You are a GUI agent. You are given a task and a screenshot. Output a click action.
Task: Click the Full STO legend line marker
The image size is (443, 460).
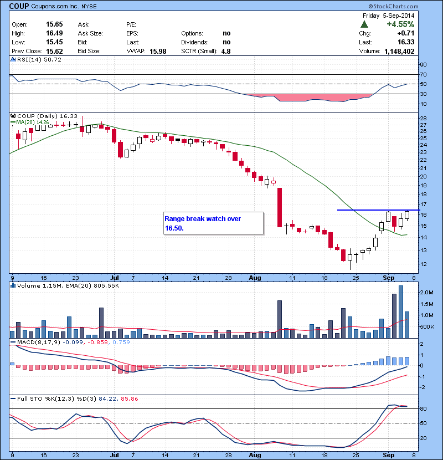[13, 398]
